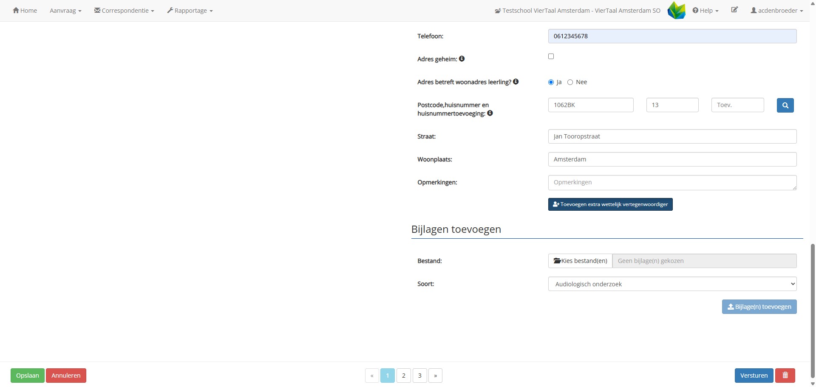Tick the Adres geheim checkbox
This screenshot has height=387, width=816.
[551, 56]
